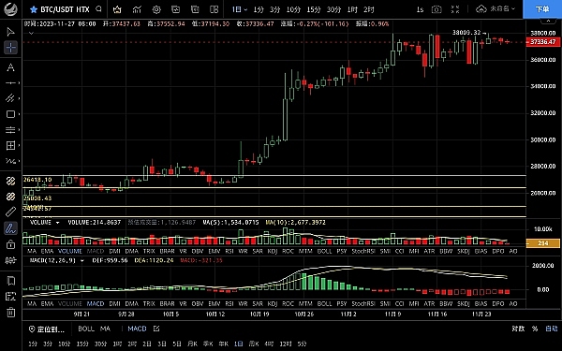Enter fullscreen chart mode

tap(455, 9)
